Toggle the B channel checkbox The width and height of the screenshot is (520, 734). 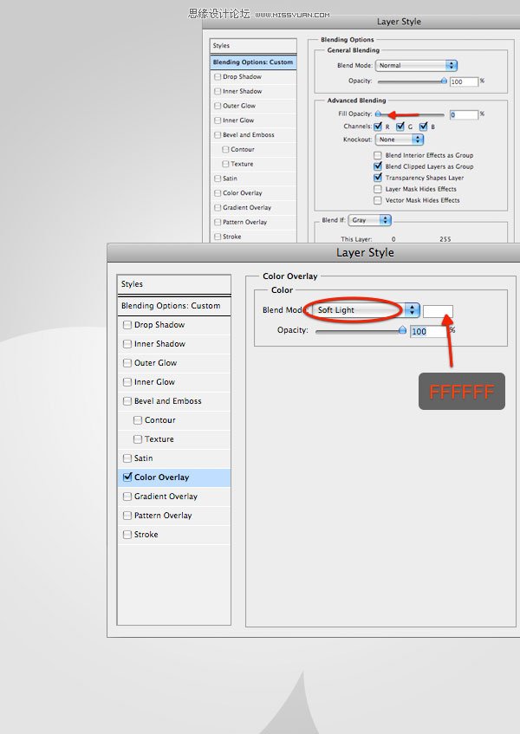[424, 127]
